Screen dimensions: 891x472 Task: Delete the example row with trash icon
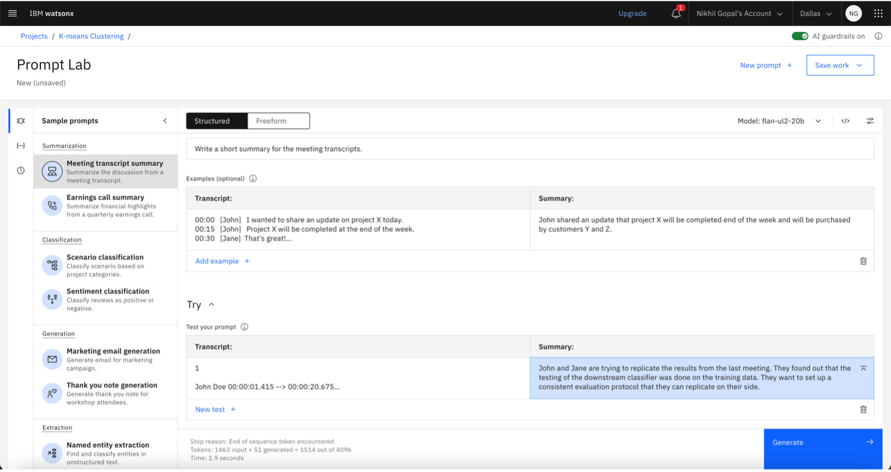pyautogui.click(x=863, y=261)
